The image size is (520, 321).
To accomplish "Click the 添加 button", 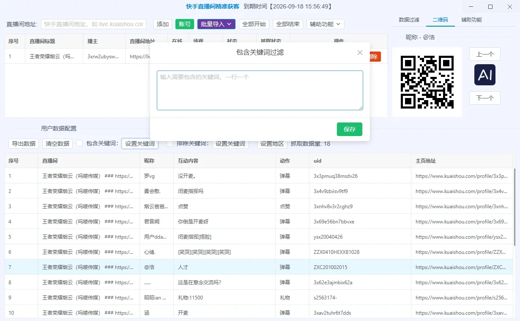I will click(x=163, y=24).
